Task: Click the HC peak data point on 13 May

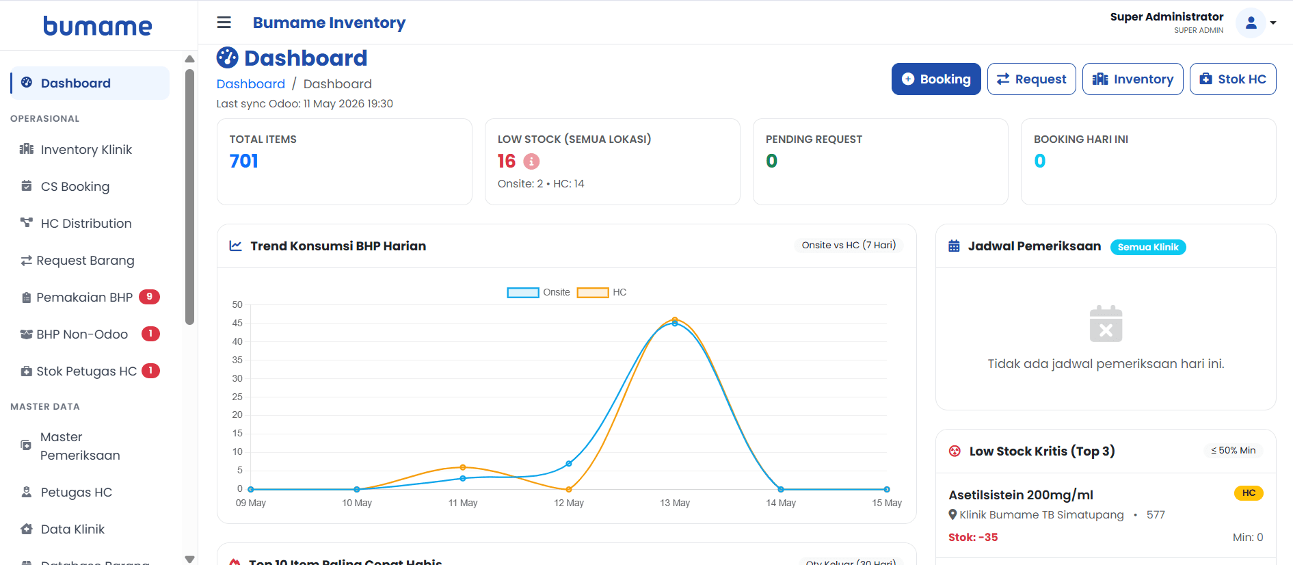Action: click(675, 319)
